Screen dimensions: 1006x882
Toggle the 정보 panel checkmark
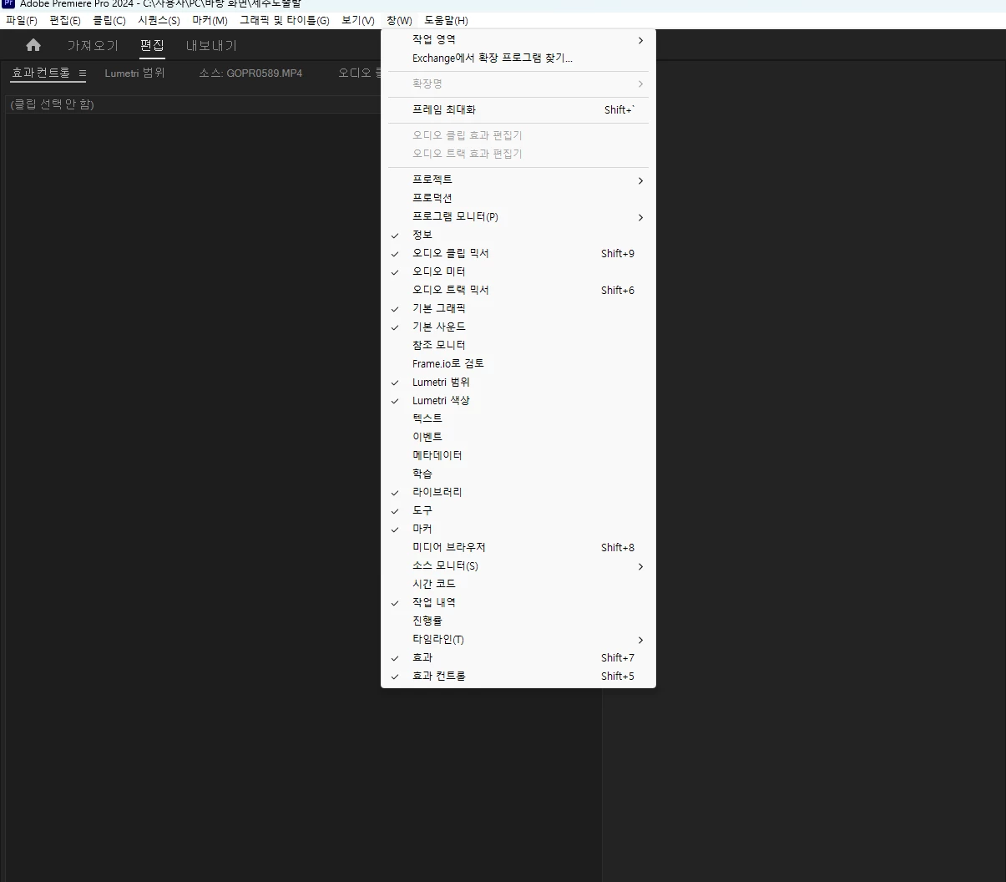518,235
